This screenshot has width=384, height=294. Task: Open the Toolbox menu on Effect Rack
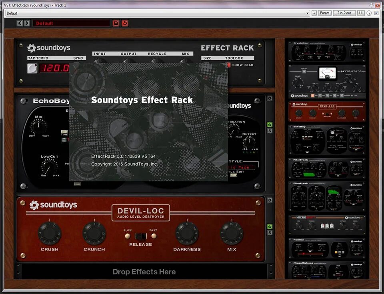point(234,58)
